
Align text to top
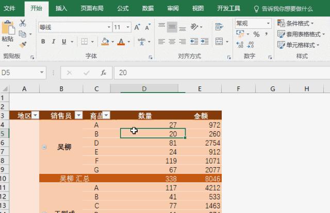point(161,25)
